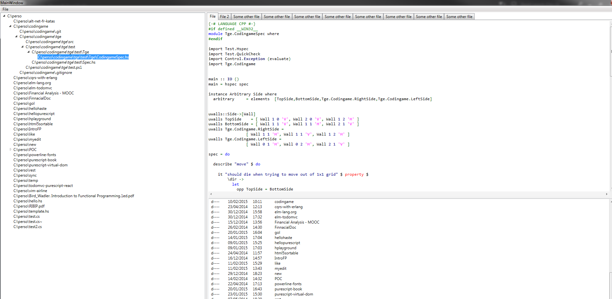
Task: Select C:\perso\codingame\.git folder
Action: [40, 31]
